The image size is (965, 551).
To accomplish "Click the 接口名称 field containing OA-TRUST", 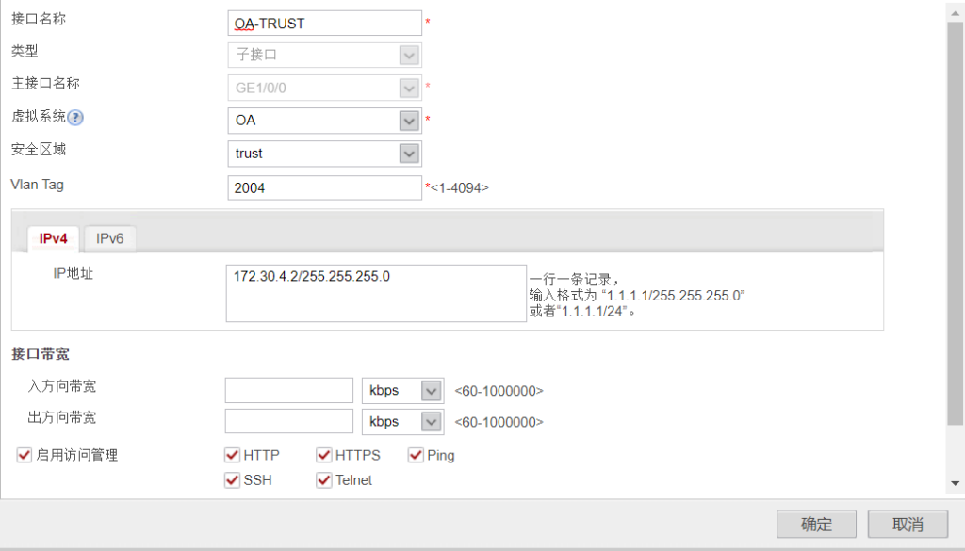I will pyautogui.click(x=324, y=23).
